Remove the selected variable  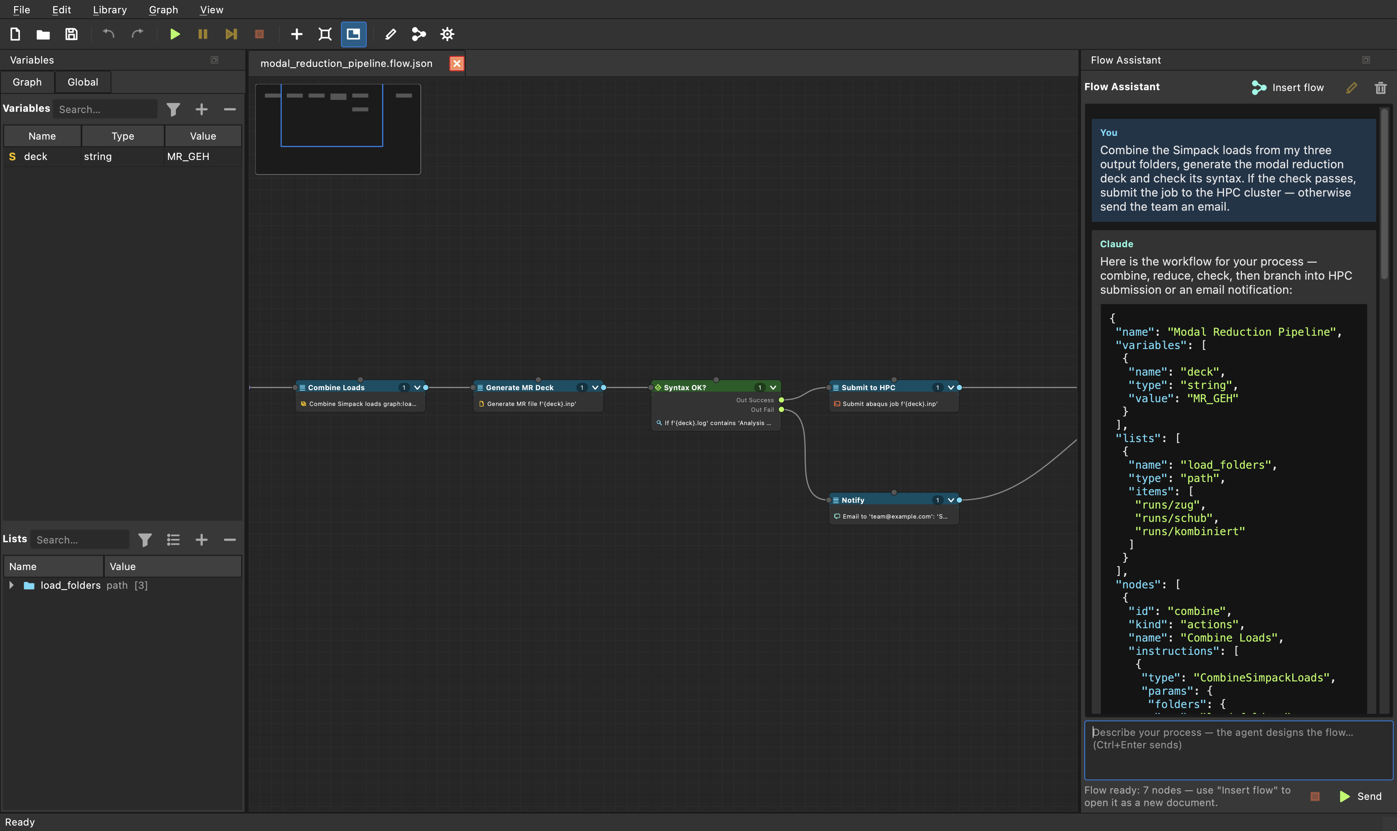tap(230, 109)
